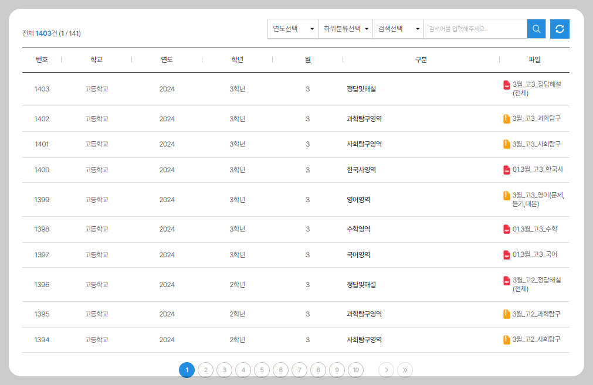Click the 학교 column header
This screenshot has height=385, width=593.
tap(96, 60)
